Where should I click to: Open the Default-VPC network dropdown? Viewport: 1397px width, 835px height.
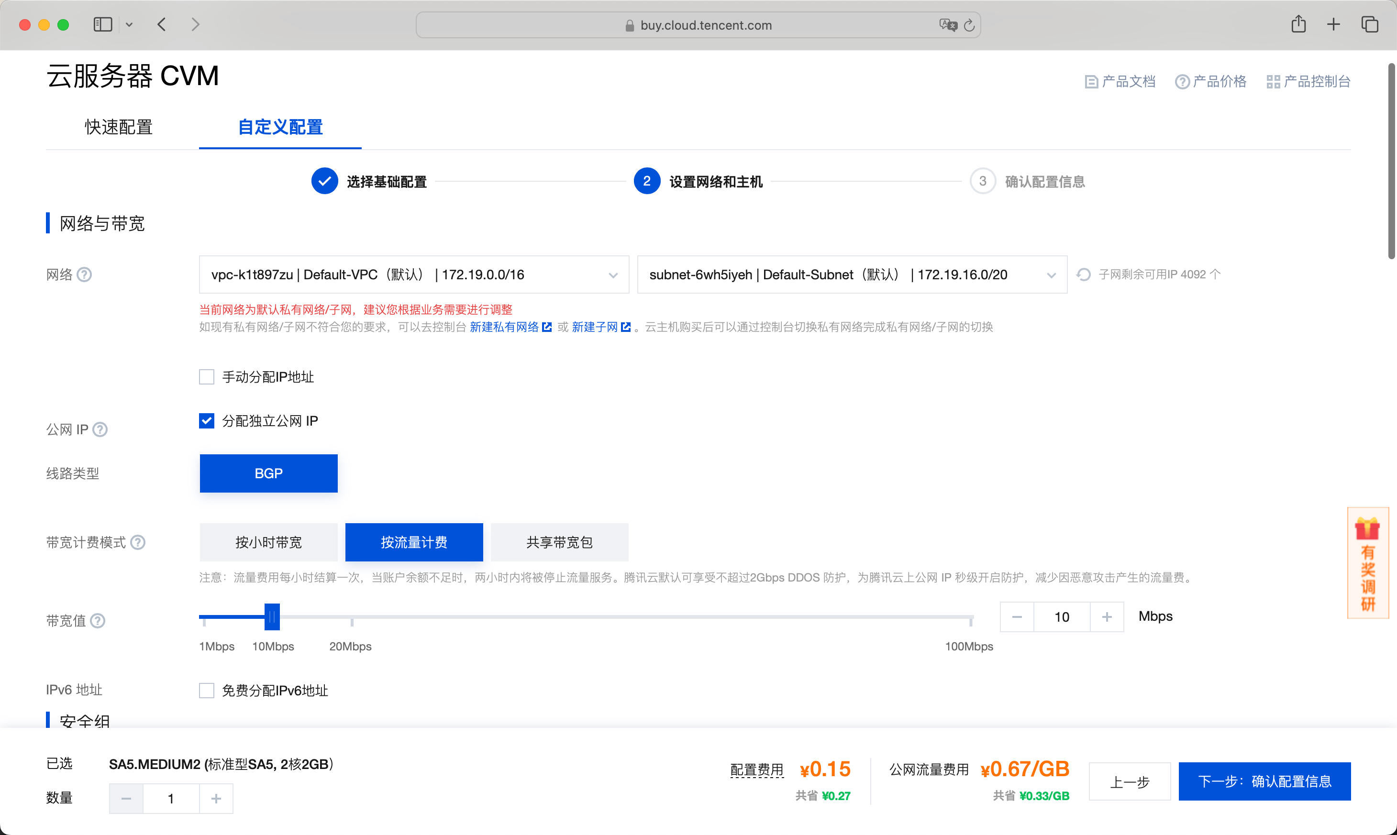pyautogui.click(x=414, y=275)
